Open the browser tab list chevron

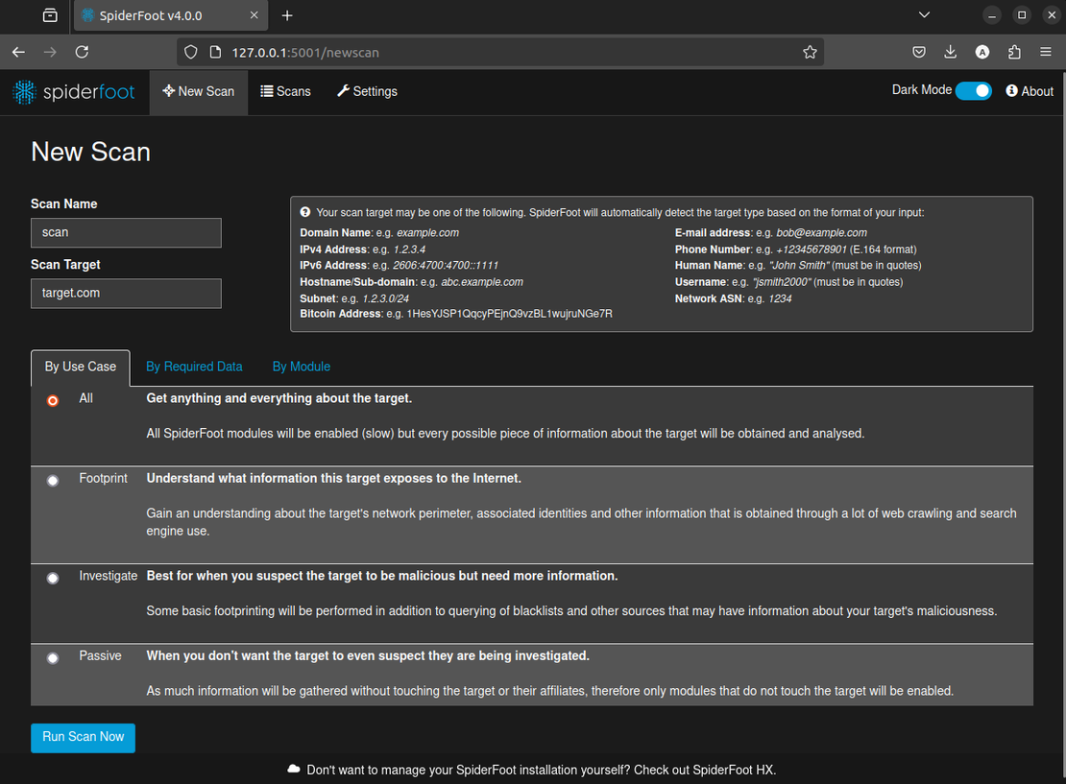coord(924,14)
